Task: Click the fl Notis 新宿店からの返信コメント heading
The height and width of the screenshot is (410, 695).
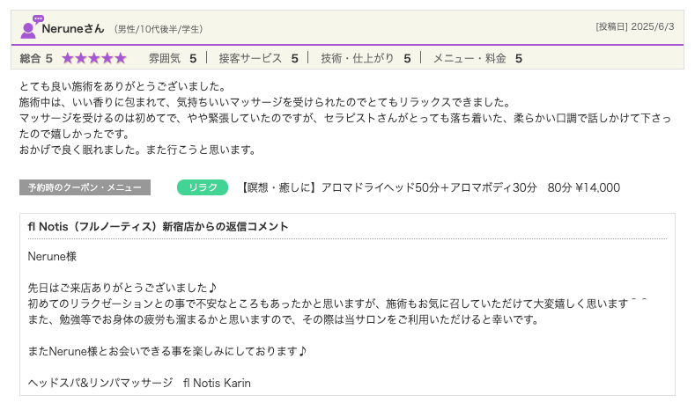Action: click(159, 227)
